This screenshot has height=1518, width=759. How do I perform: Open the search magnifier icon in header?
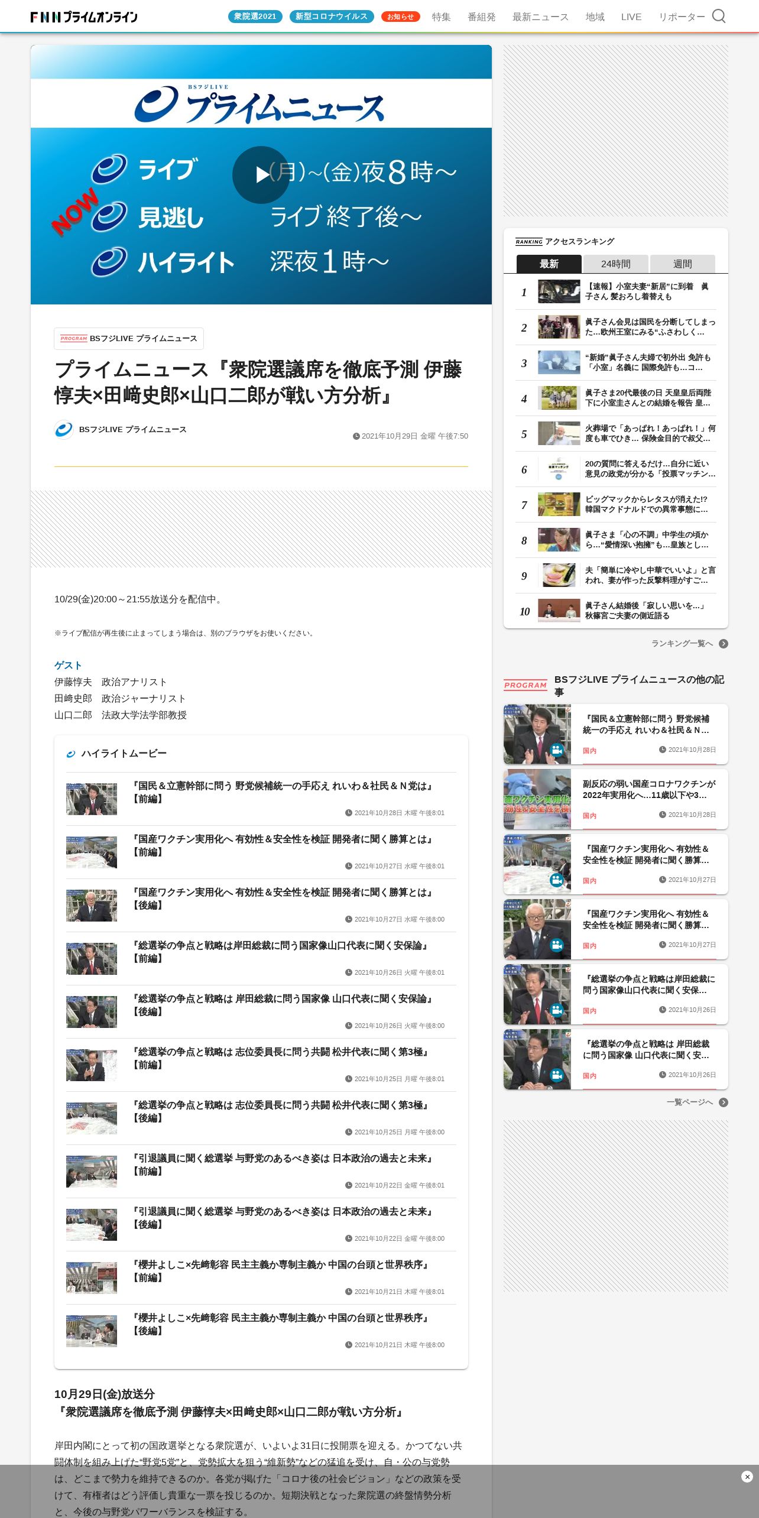click(x=718, y=16)
